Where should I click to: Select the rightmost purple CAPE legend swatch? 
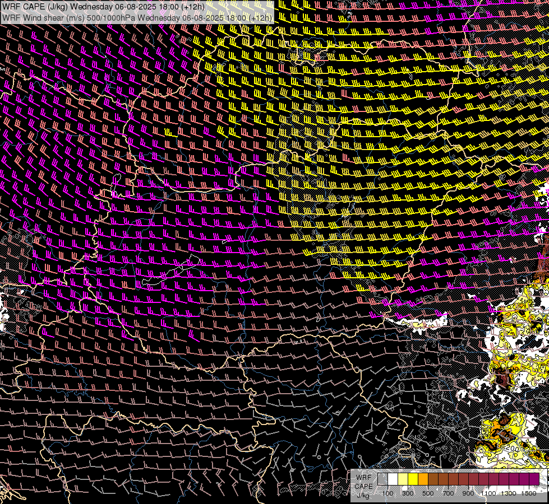click(534, 479)
